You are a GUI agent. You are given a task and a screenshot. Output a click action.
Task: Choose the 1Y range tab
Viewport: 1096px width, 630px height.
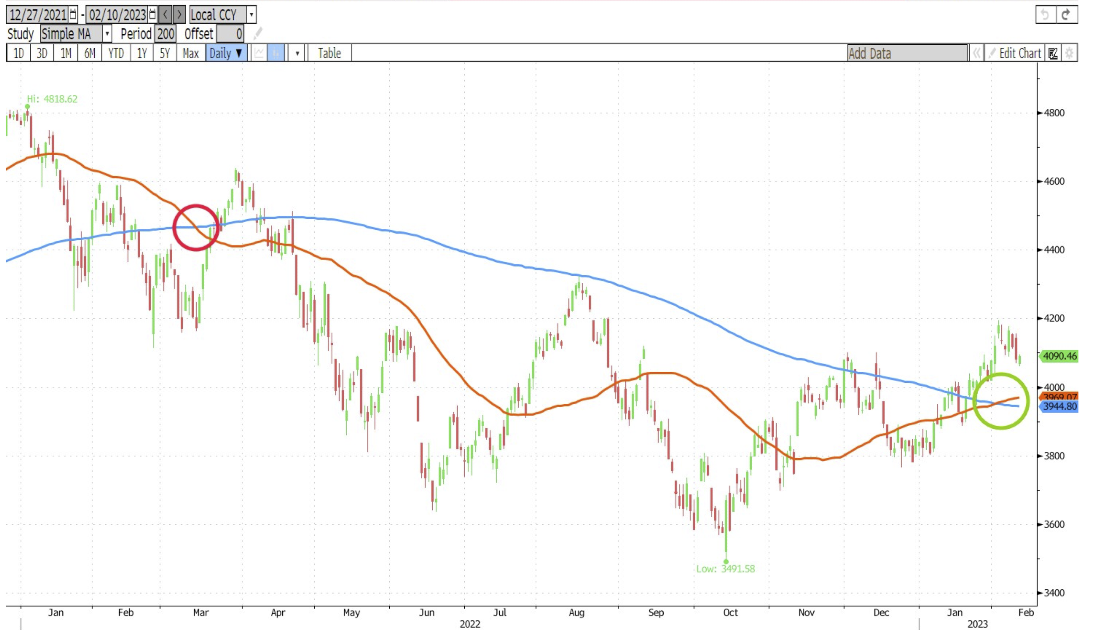click(x=142, y=53)
